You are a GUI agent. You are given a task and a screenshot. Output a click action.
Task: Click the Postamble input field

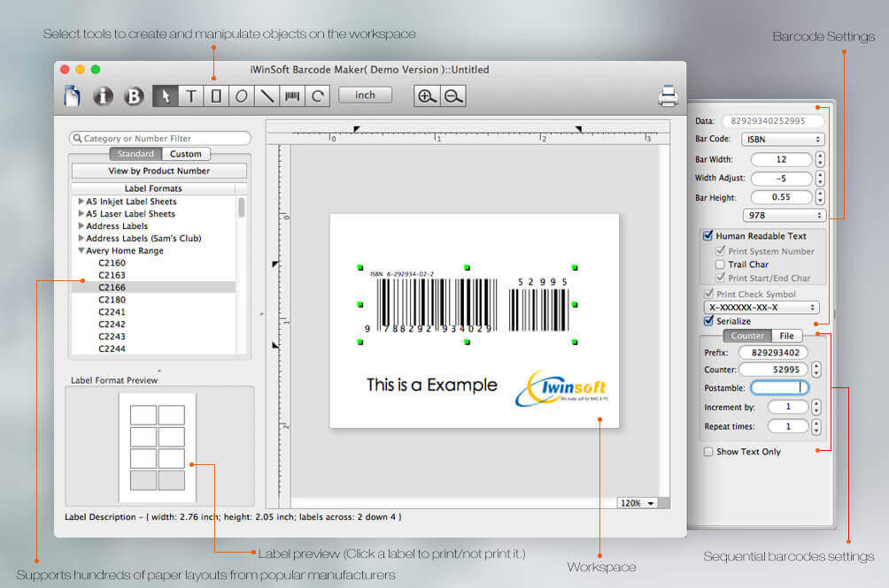[779, 387]
